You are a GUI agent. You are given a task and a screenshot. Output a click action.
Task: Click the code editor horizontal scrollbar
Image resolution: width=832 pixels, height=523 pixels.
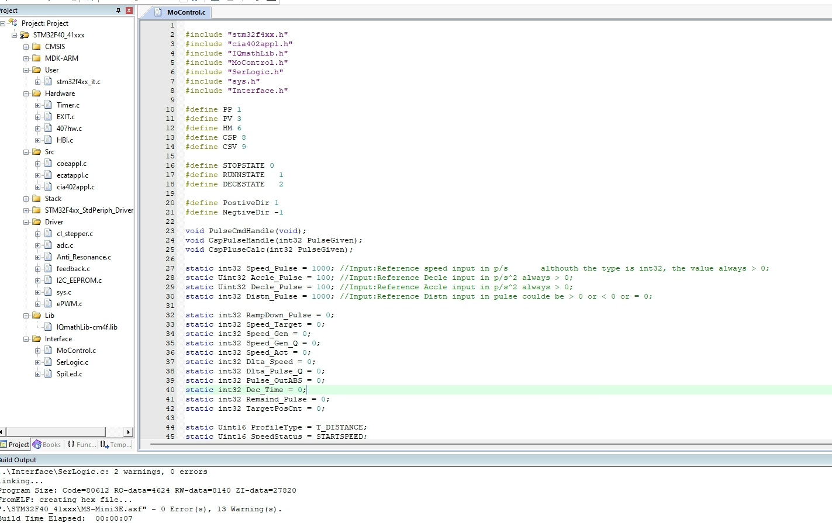(491, 445)
